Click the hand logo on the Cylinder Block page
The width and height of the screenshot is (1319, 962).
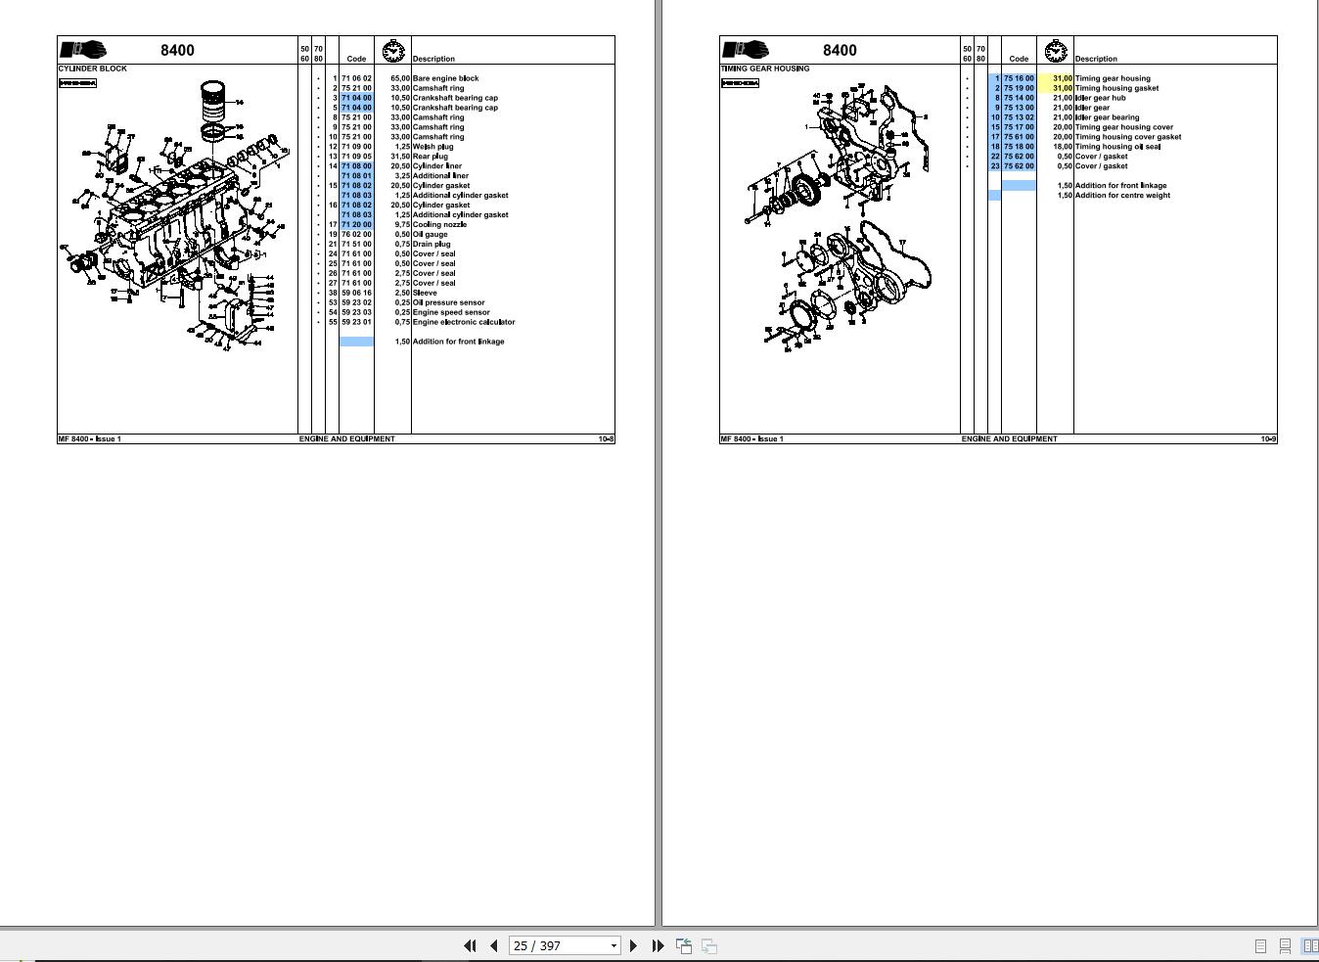point(84,49)
